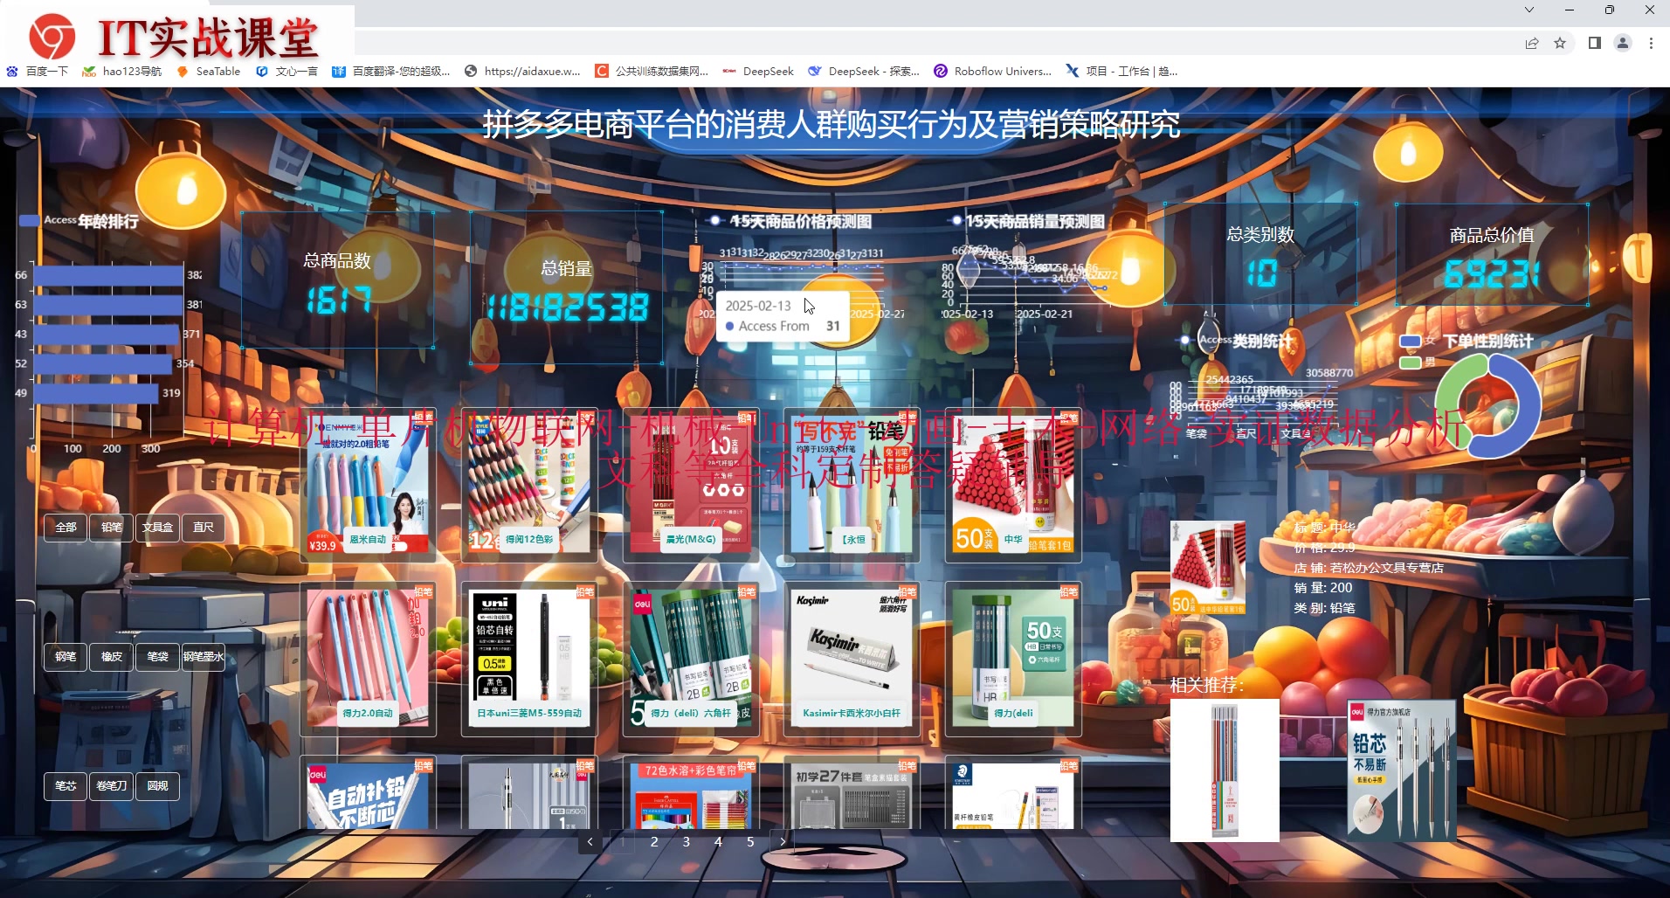This screenshot has width=1670, height=898.
Task: Select the 铅笔 category filter
Action: click(x=112, y=528)
